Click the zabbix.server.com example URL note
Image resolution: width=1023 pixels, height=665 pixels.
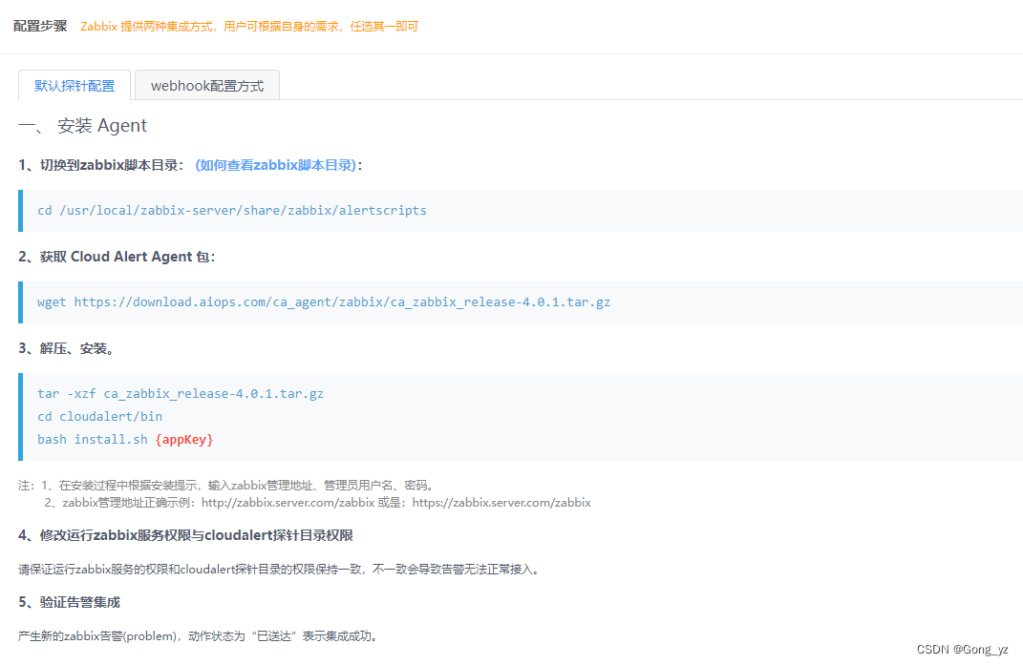(318, 503)
